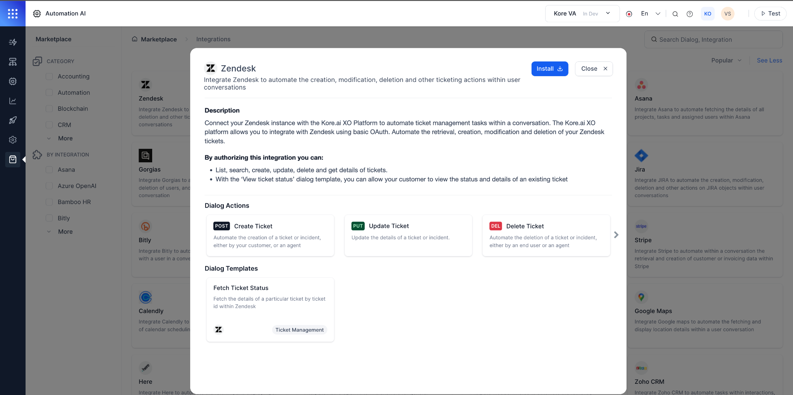Click the search magnifier in the top bar
This screenshot has height=395, width=793.
click(675, 14)
